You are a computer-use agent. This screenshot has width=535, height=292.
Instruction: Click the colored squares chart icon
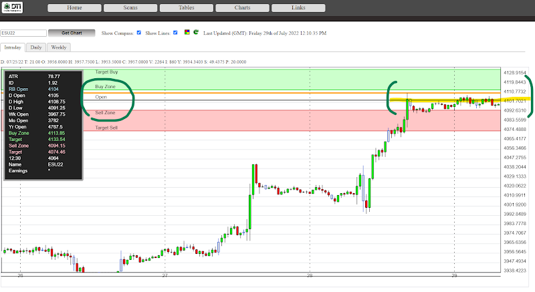pyautogui.click(x=186, y=32)
